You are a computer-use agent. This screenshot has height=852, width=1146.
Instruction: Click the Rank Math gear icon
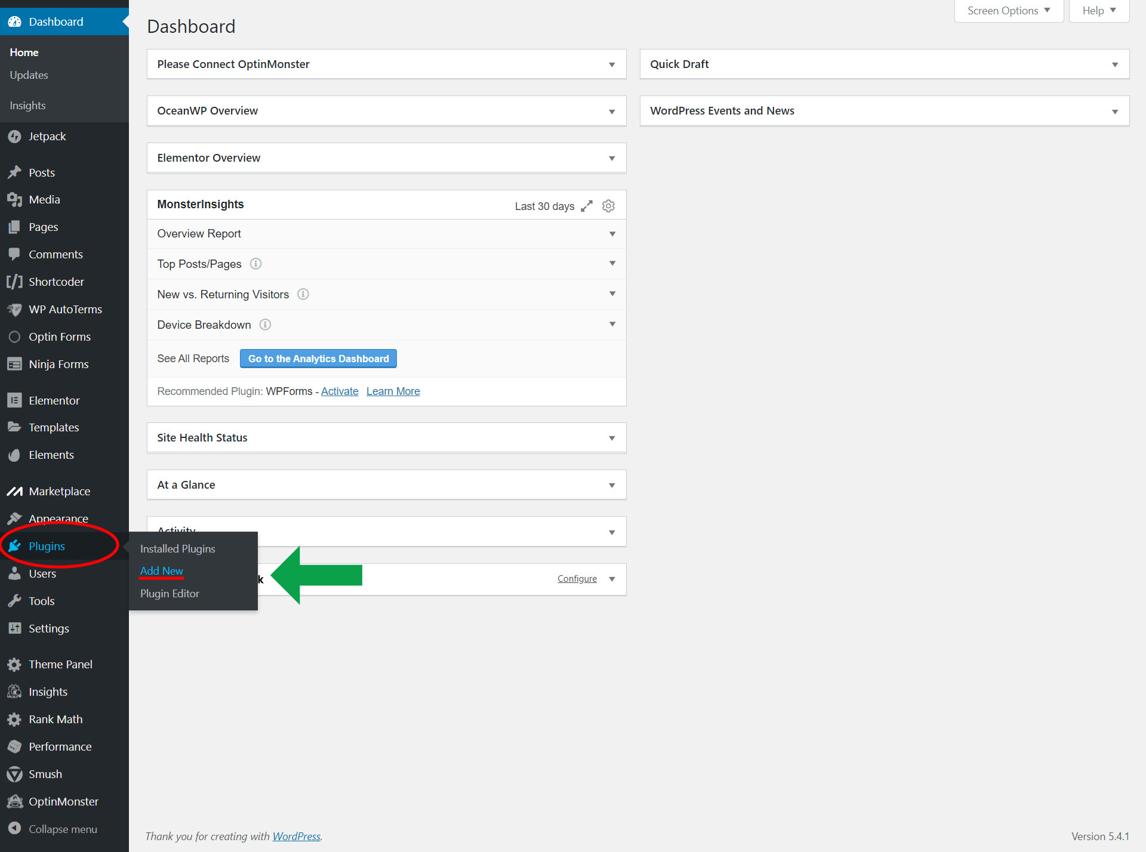pyautogui.click(x=14, y=720)
